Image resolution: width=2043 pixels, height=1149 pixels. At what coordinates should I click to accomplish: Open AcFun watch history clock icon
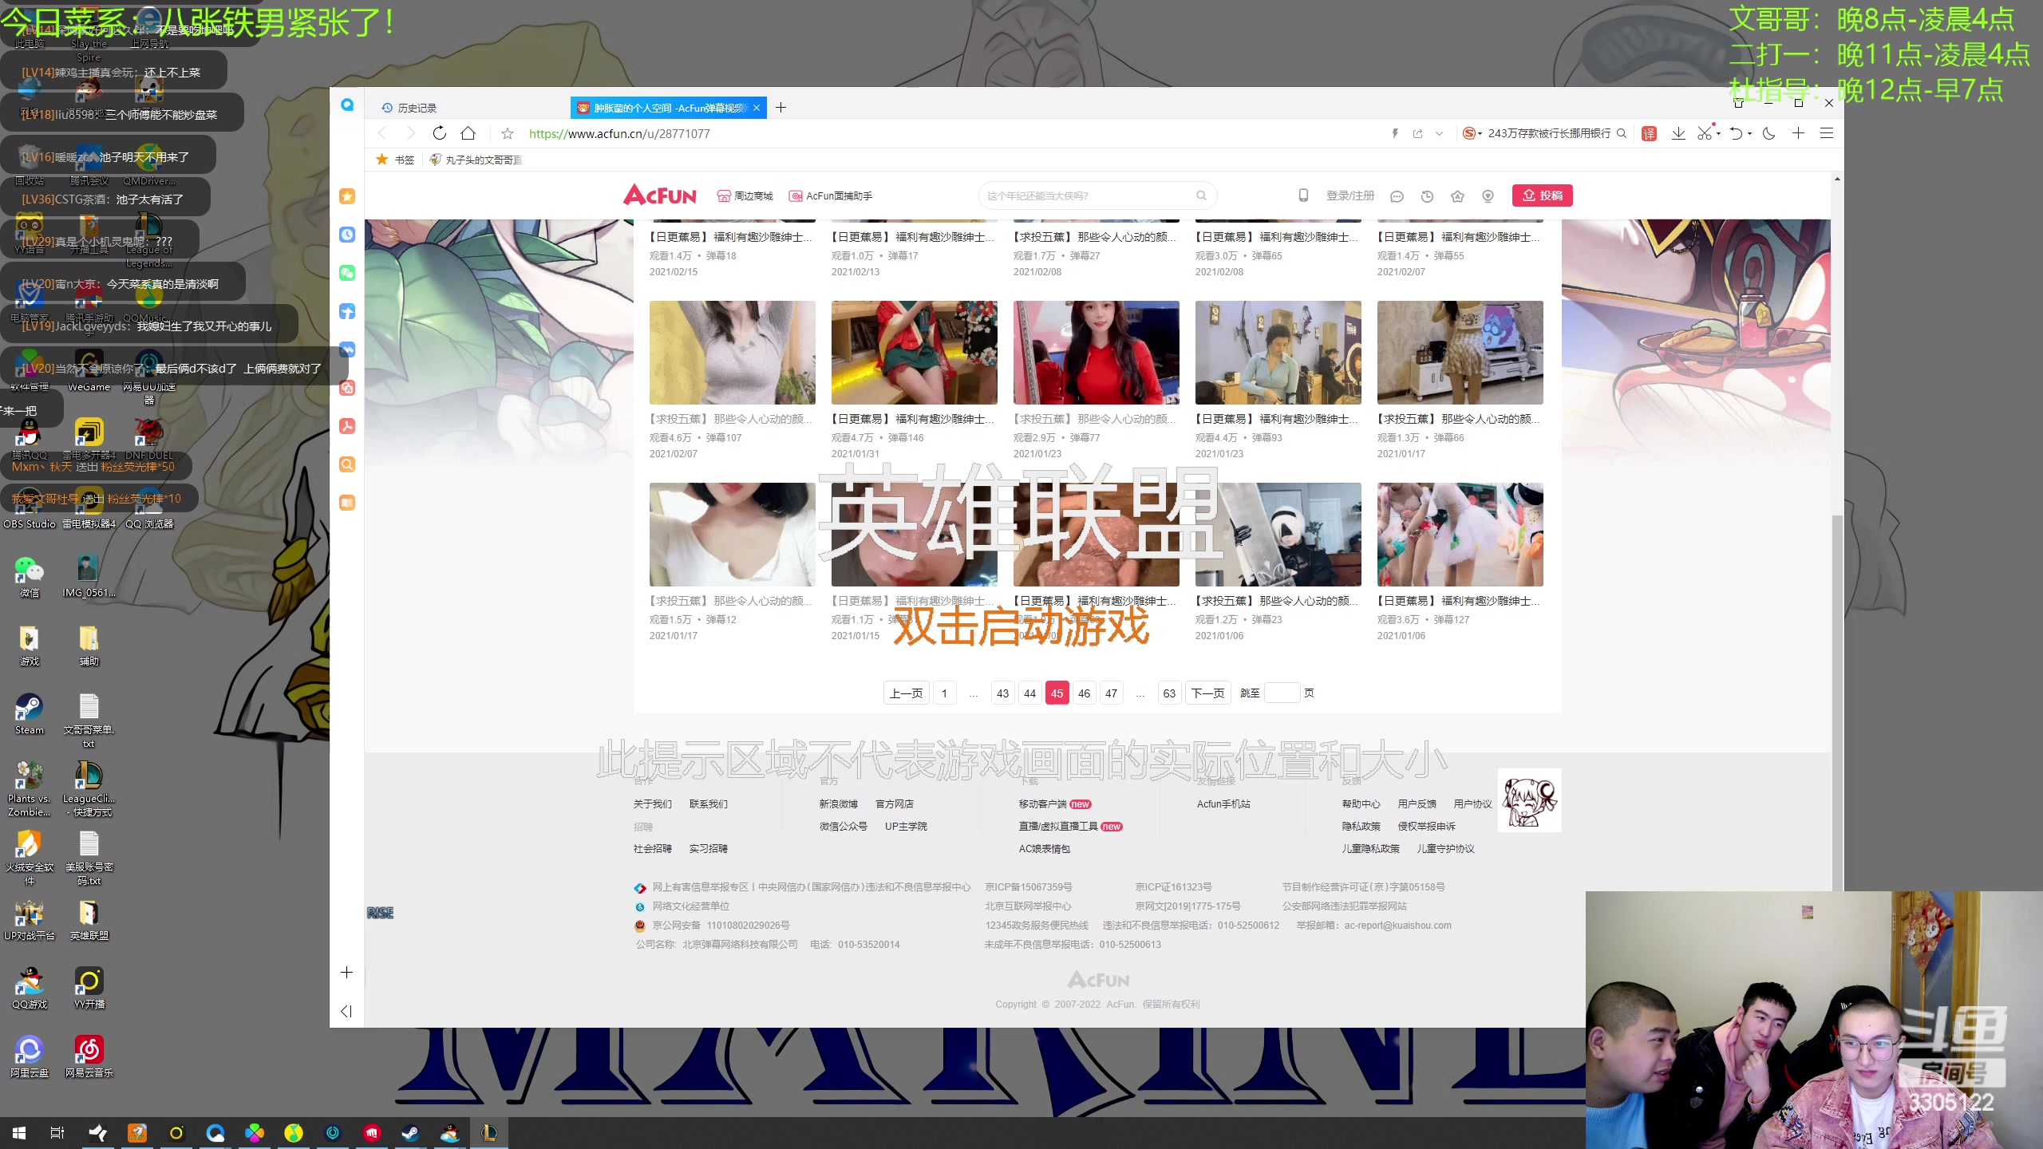click(1427, 196)
